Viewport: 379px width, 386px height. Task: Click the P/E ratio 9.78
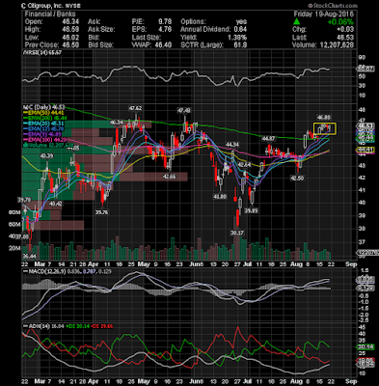click(x=165, y=22)
